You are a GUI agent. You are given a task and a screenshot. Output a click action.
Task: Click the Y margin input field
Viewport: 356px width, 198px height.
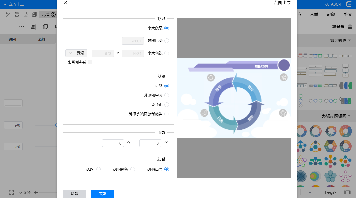click(x=113, y=143)
